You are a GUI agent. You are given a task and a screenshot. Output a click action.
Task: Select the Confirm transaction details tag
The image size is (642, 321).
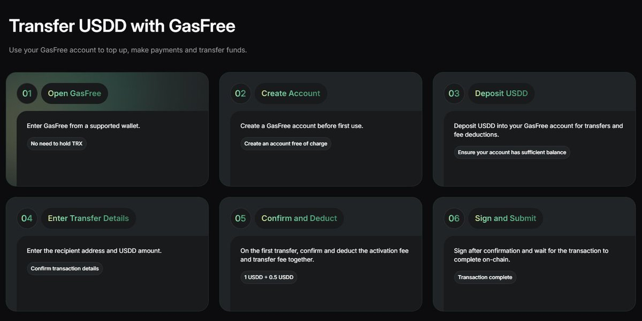(x=65, y=269)
